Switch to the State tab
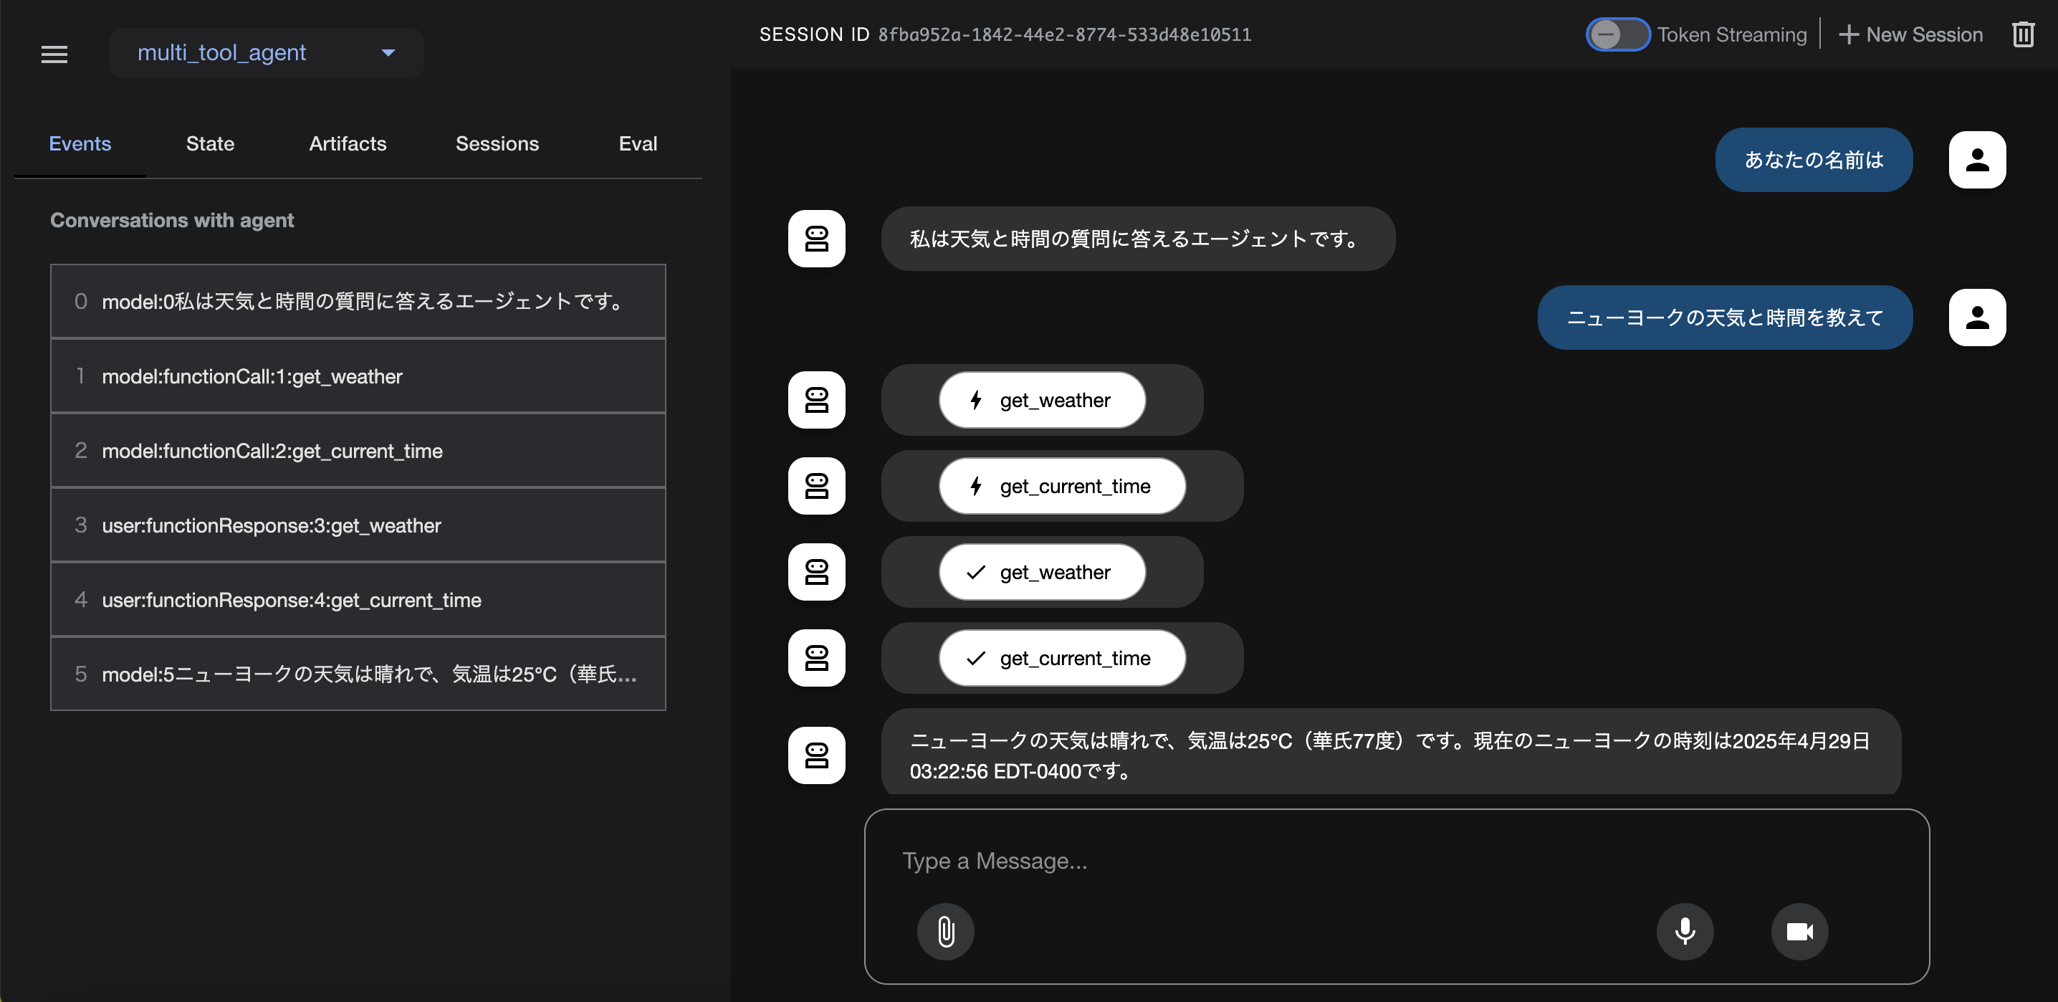This screenshot has width=2058, height=1002. point(210,144)
